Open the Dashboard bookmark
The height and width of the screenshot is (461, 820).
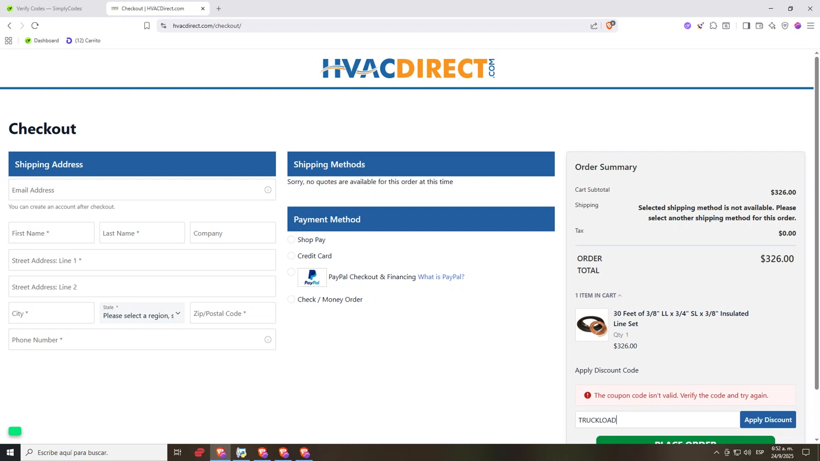point(42,40)
